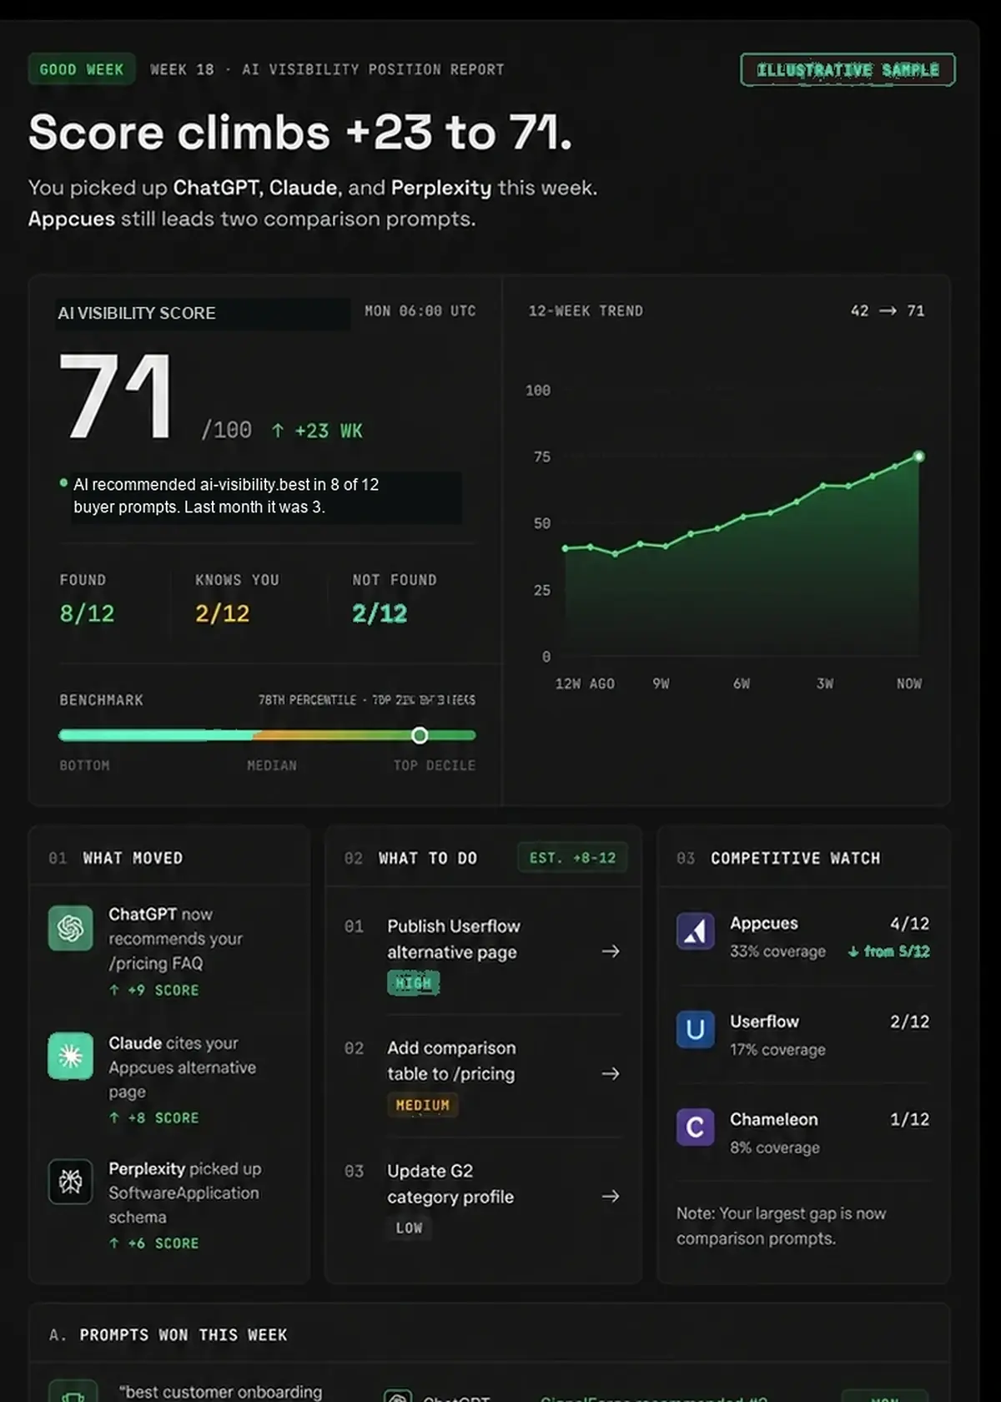Click Chameleon 1/12 count
This screenshot has height=1402, width=1001.
coord(909,1119)
